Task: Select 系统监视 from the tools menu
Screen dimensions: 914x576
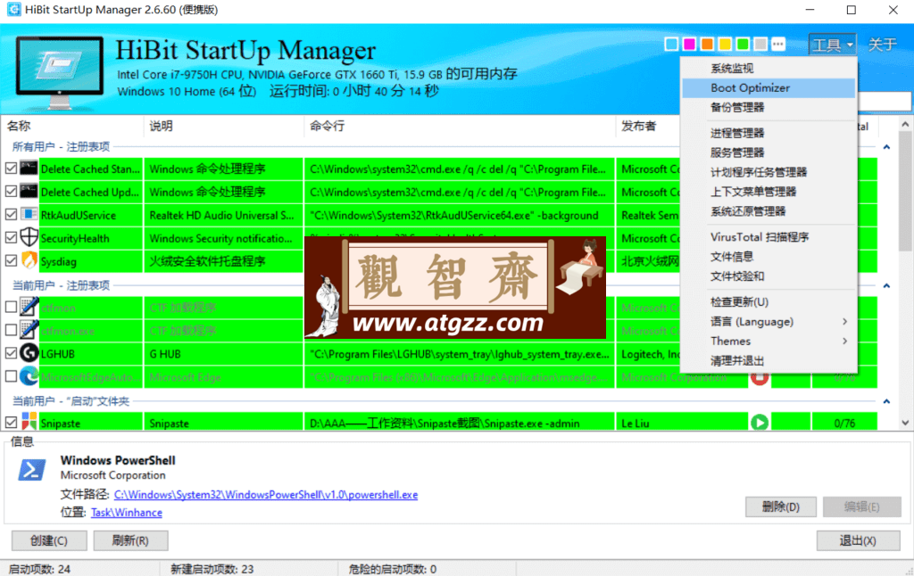Action: tap(769, 68)
